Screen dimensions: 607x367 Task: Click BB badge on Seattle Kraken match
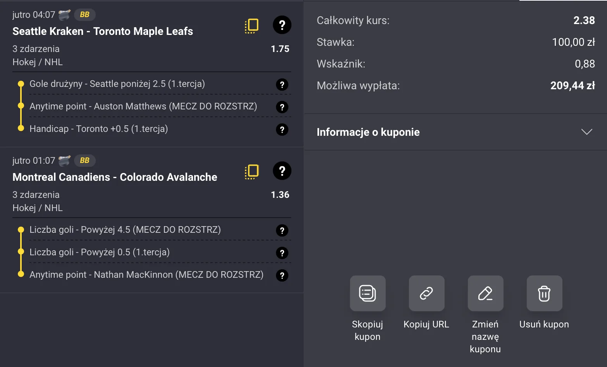tap(84, 15)
